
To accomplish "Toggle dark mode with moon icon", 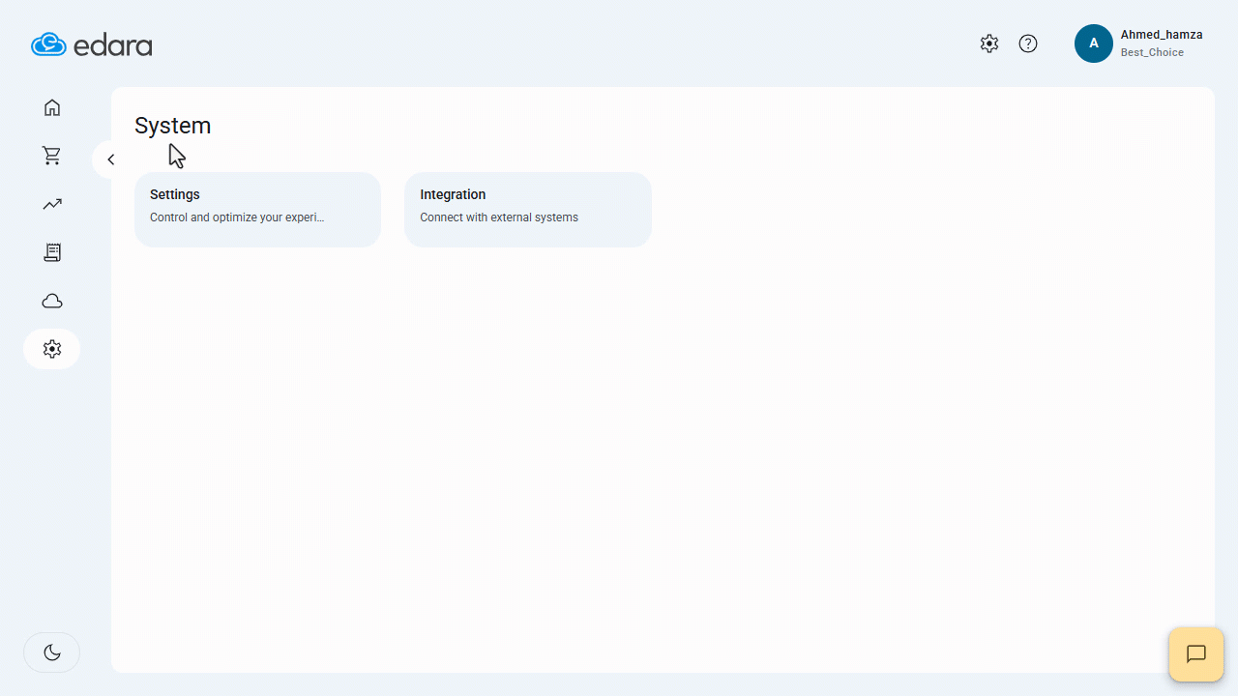I will [x=52, y=652].
